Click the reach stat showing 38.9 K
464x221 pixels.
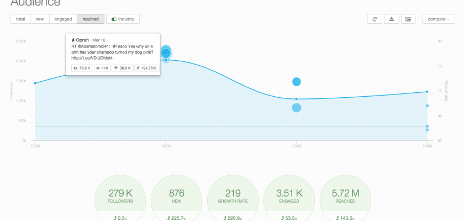coord(122,68)
